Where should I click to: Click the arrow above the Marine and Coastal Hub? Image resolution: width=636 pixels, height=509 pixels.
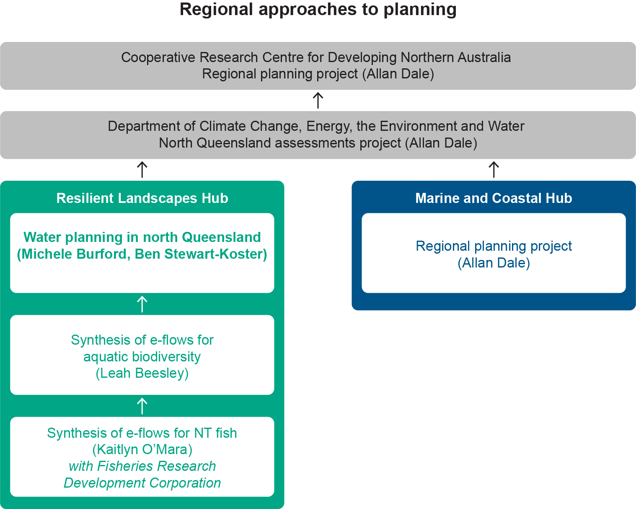coord(494,169)
